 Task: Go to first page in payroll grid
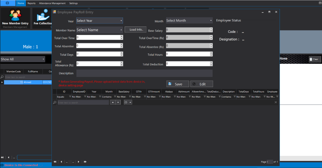click(55, 162)
